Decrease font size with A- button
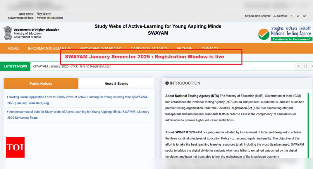Screen dimensions: 313x169 [292, 16]
